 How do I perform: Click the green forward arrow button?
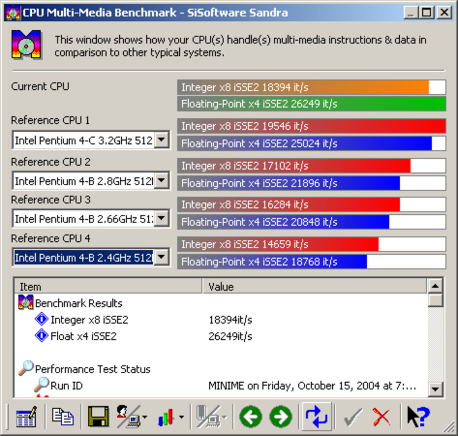coord(281,416)
